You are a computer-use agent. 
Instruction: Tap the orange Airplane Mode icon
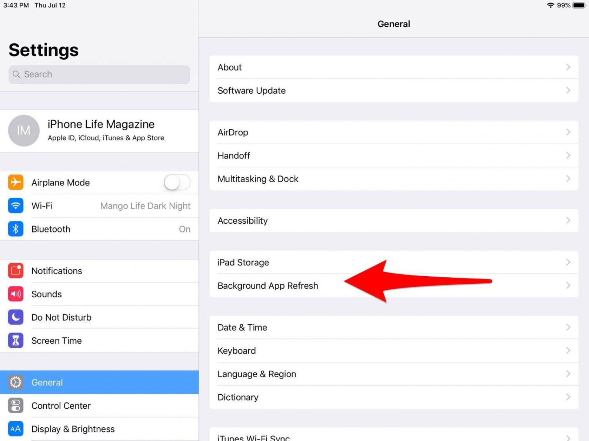(16, 182)
